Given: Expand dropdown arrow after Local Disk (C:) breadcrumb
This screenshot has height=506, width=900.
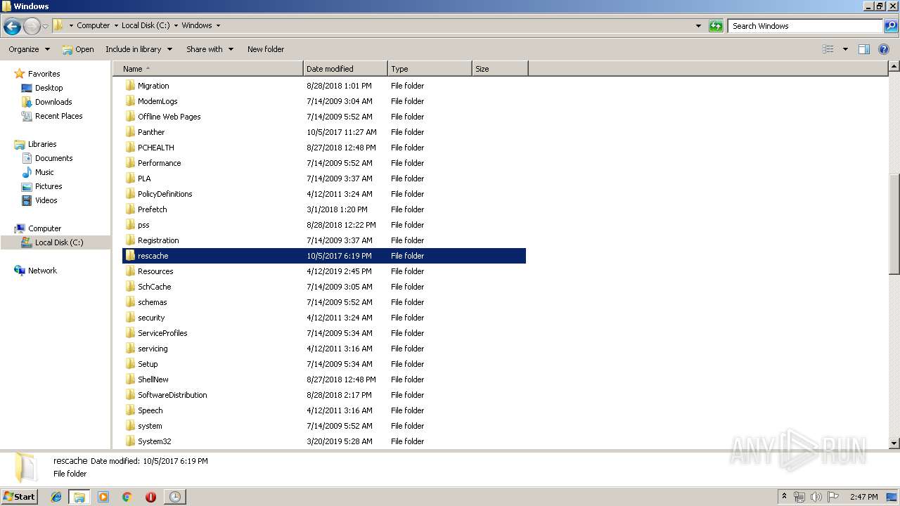Looking at the screenshot, I should click(176, 25).
